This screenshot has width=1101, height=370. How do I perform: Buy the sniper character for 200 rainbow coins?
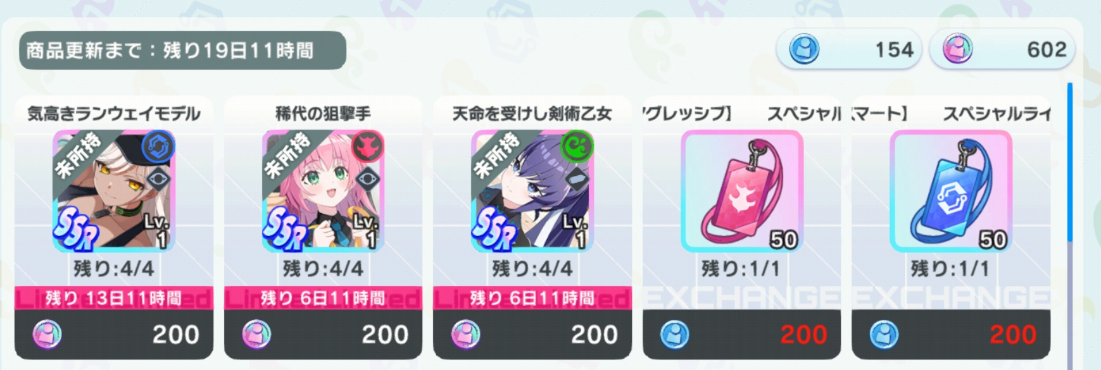coord(323,334)
